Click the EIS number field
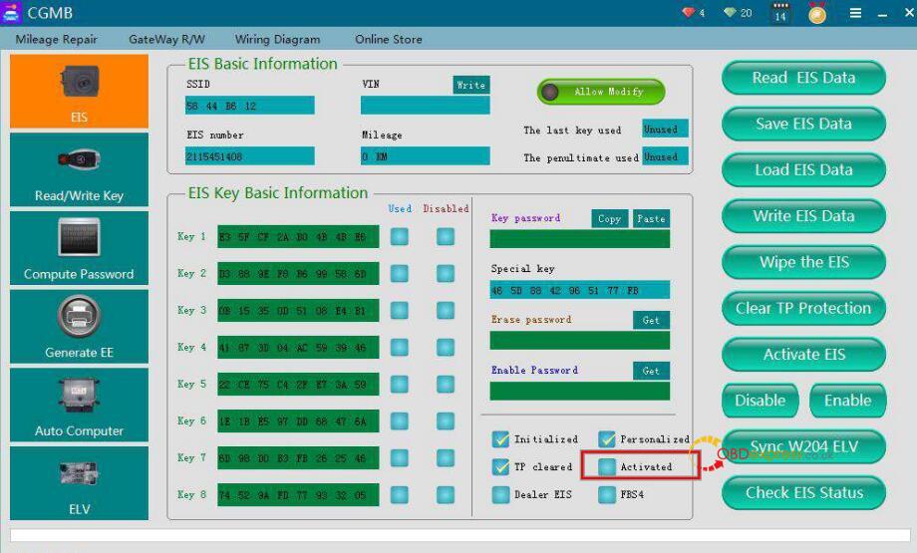The width and height of the screenshot is (917, 553). pos(250,156)
